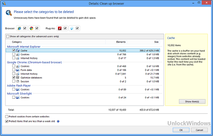Click the Cancel button
Viewport: 213px width, 136px height.
199,130
